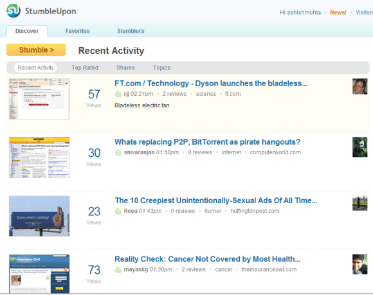
Task: Click the StumbleUpon logo icon
Action: (x=14, y=11)
